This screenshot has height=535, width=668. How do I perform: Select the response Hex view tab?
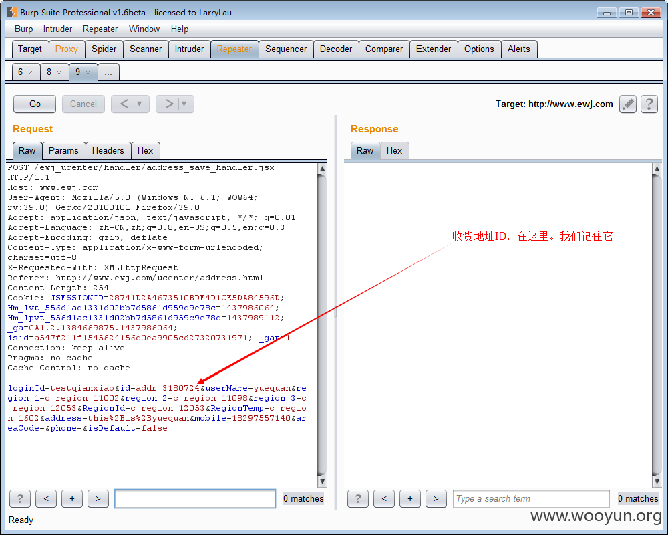(x=394, y=150)
